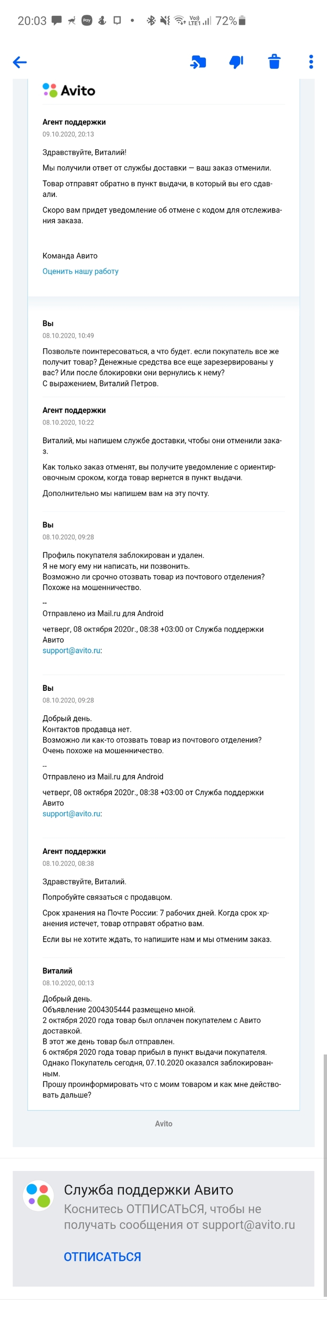Tap 'Служба поддержки Авито' banner title

click(149, 1190)
